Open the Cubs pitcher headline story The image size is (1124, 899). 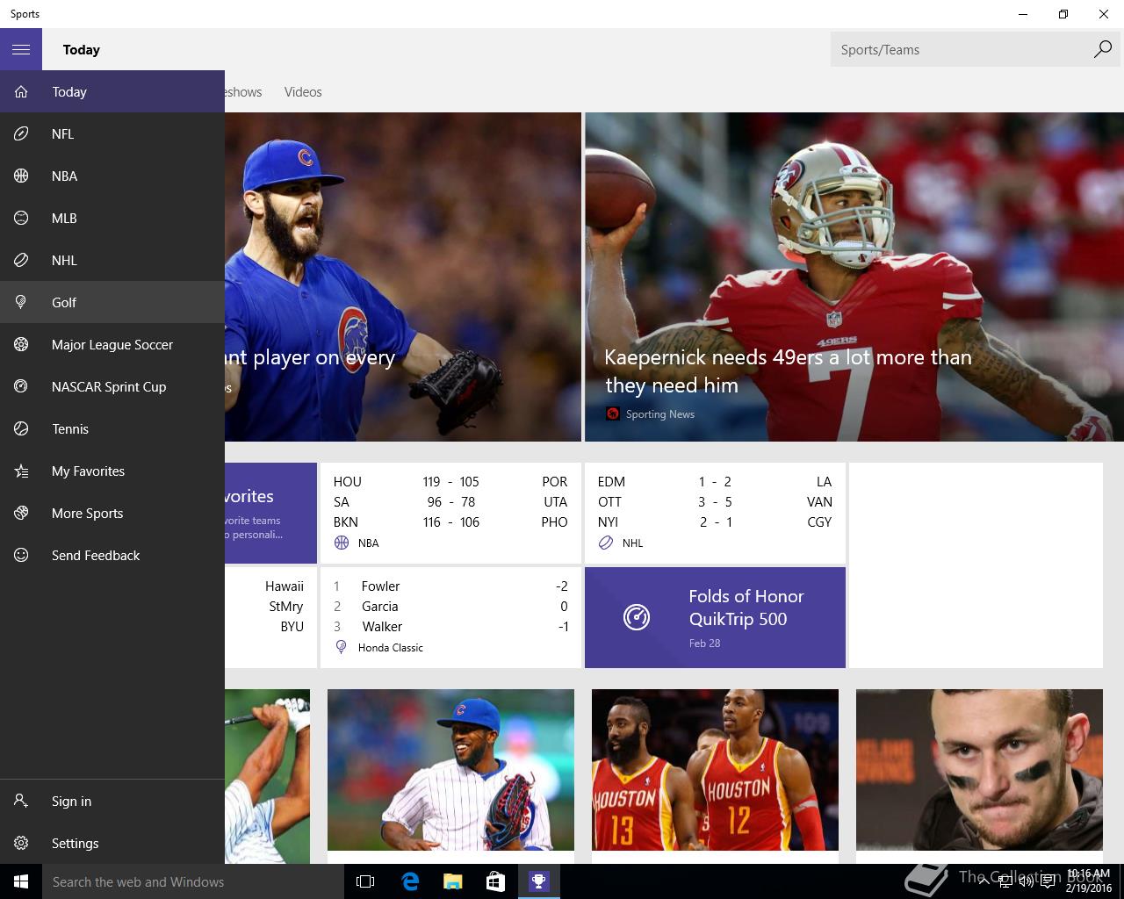coord(403,277)
